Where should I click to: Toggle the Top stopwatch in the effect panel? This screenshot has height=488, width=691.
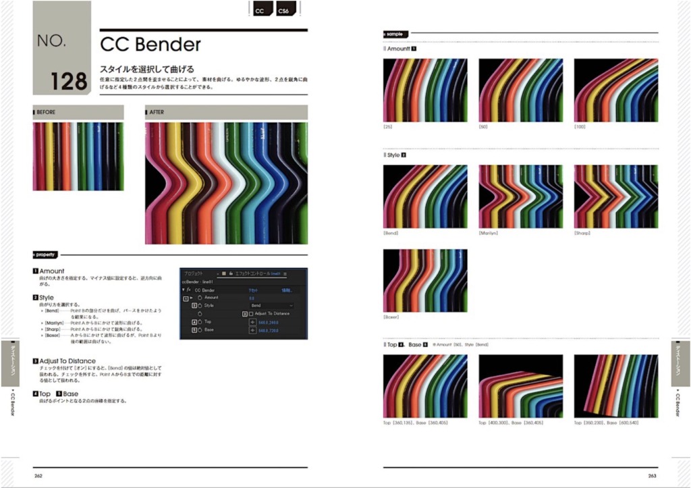[200, 322]
